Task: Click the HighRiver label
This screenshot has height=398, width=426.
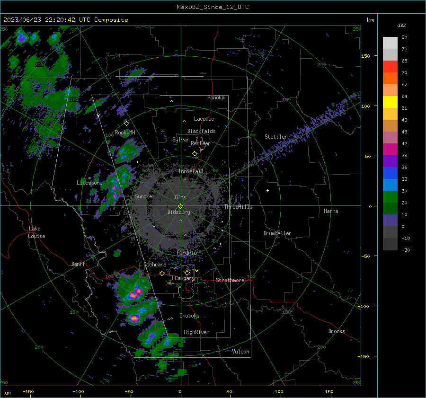Action: pyautogui.click(x=196, y=332)
